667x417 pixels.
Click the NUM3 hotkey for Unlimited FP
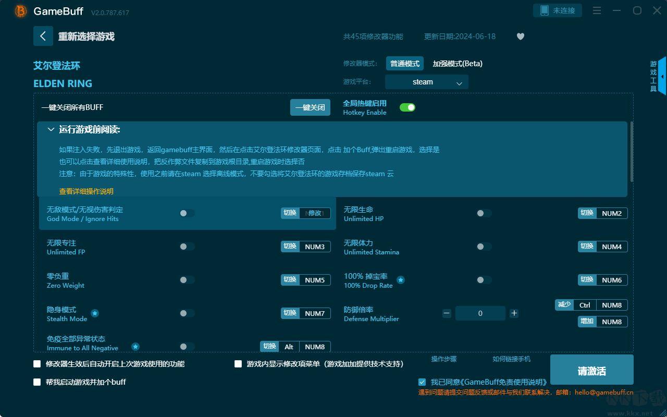tap(315, 247)
